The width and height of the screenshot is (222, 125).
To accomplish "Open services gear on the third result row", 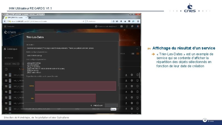I will point(132,86).
